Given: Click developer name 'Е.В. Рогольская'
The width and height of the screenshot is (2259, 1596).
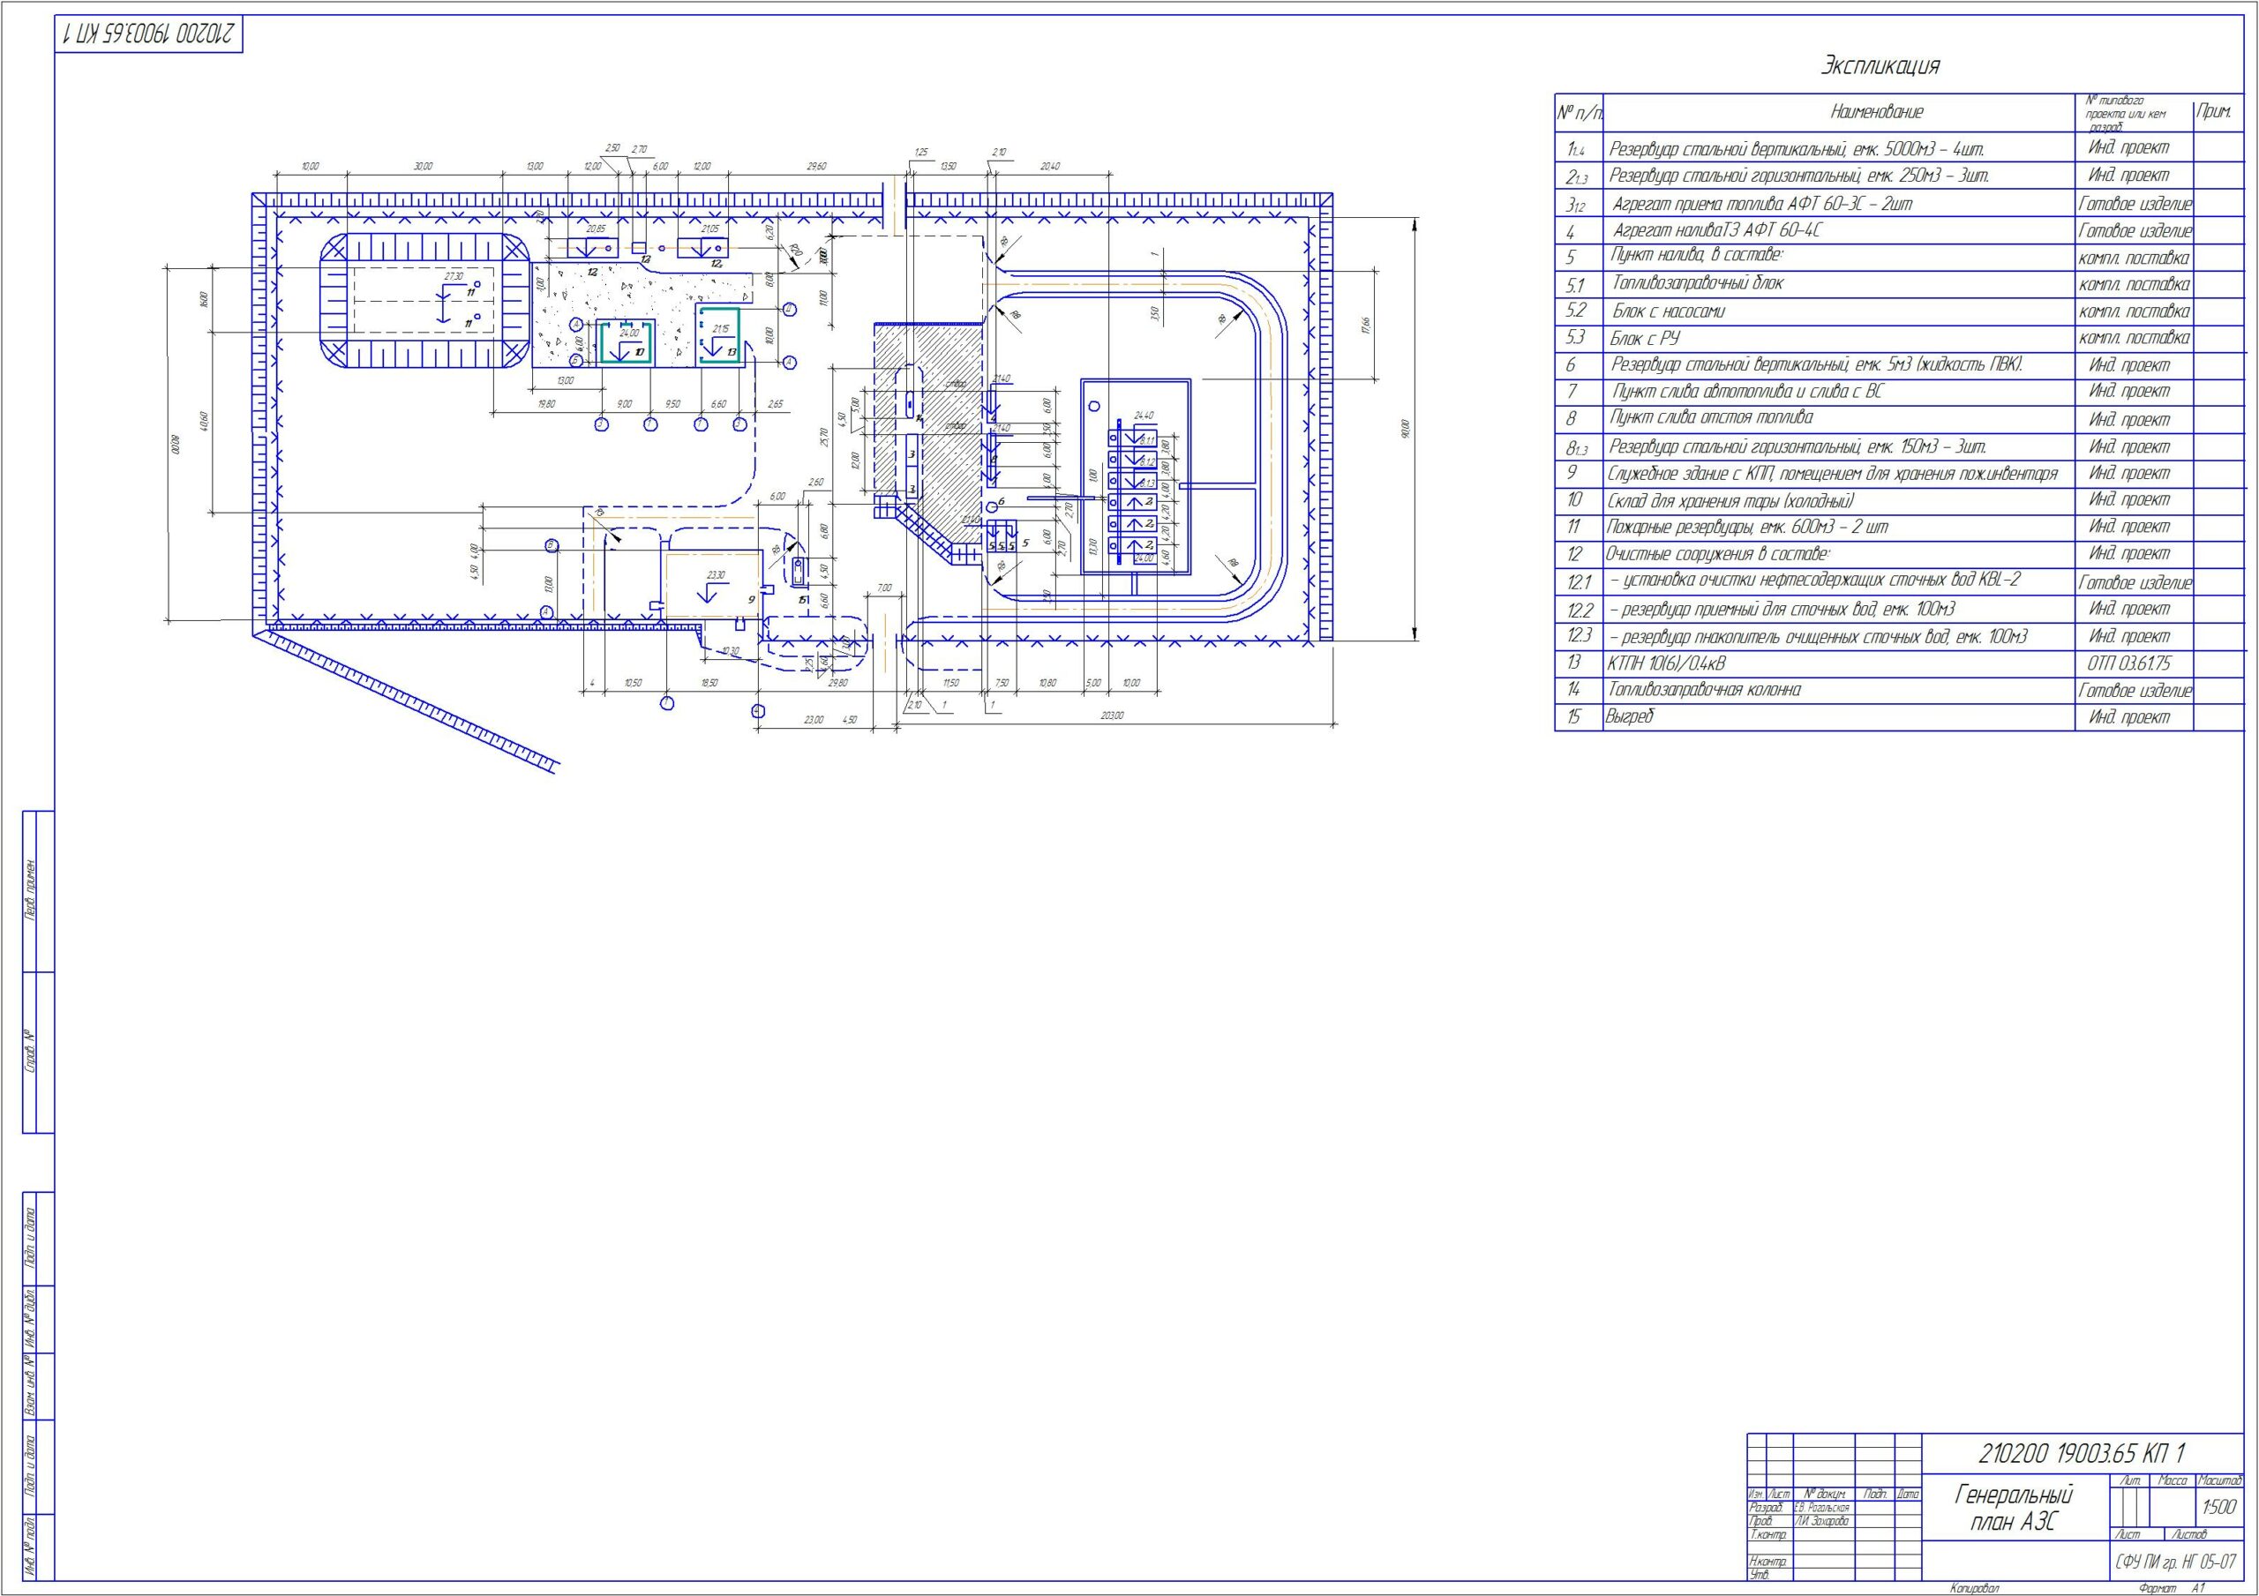Looking at the screenshot, I should coord(1821,1508).
